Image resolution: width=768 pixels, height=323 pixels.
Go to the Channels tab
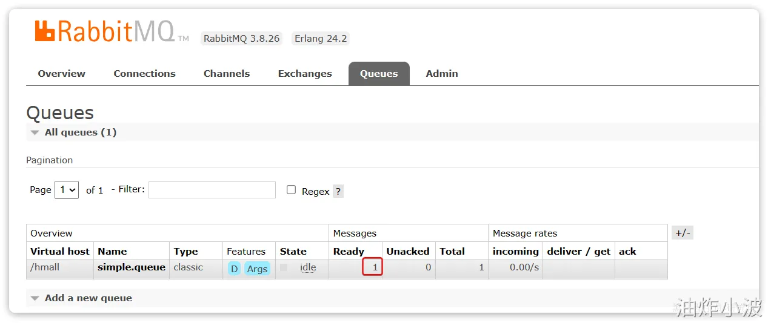227,73
